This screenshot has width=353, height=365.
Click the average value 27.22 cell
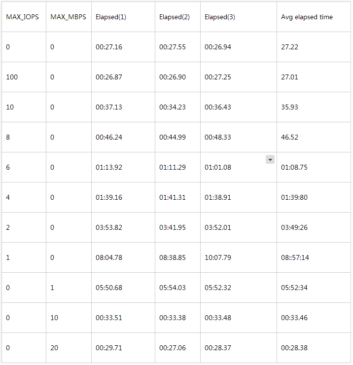point(290,47)
